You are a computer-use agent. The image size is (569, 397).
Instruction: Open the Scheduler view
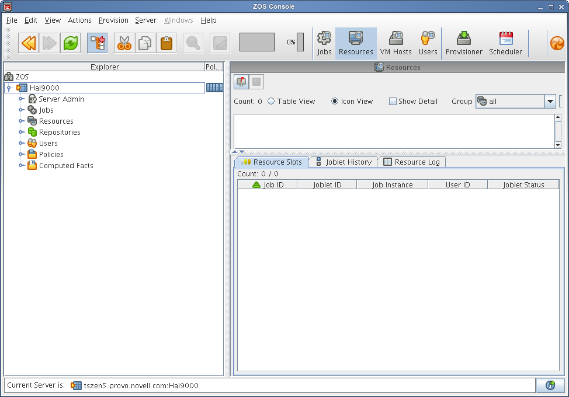pos(505,43)
